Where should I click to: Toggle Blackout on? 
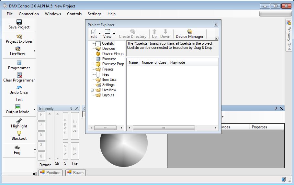pyautogui.click(x=19, y=133)
